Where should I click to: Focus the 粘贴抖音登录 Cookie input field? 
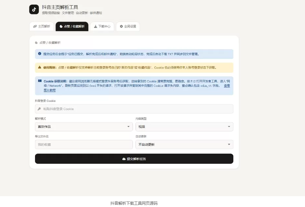(134, 109)
